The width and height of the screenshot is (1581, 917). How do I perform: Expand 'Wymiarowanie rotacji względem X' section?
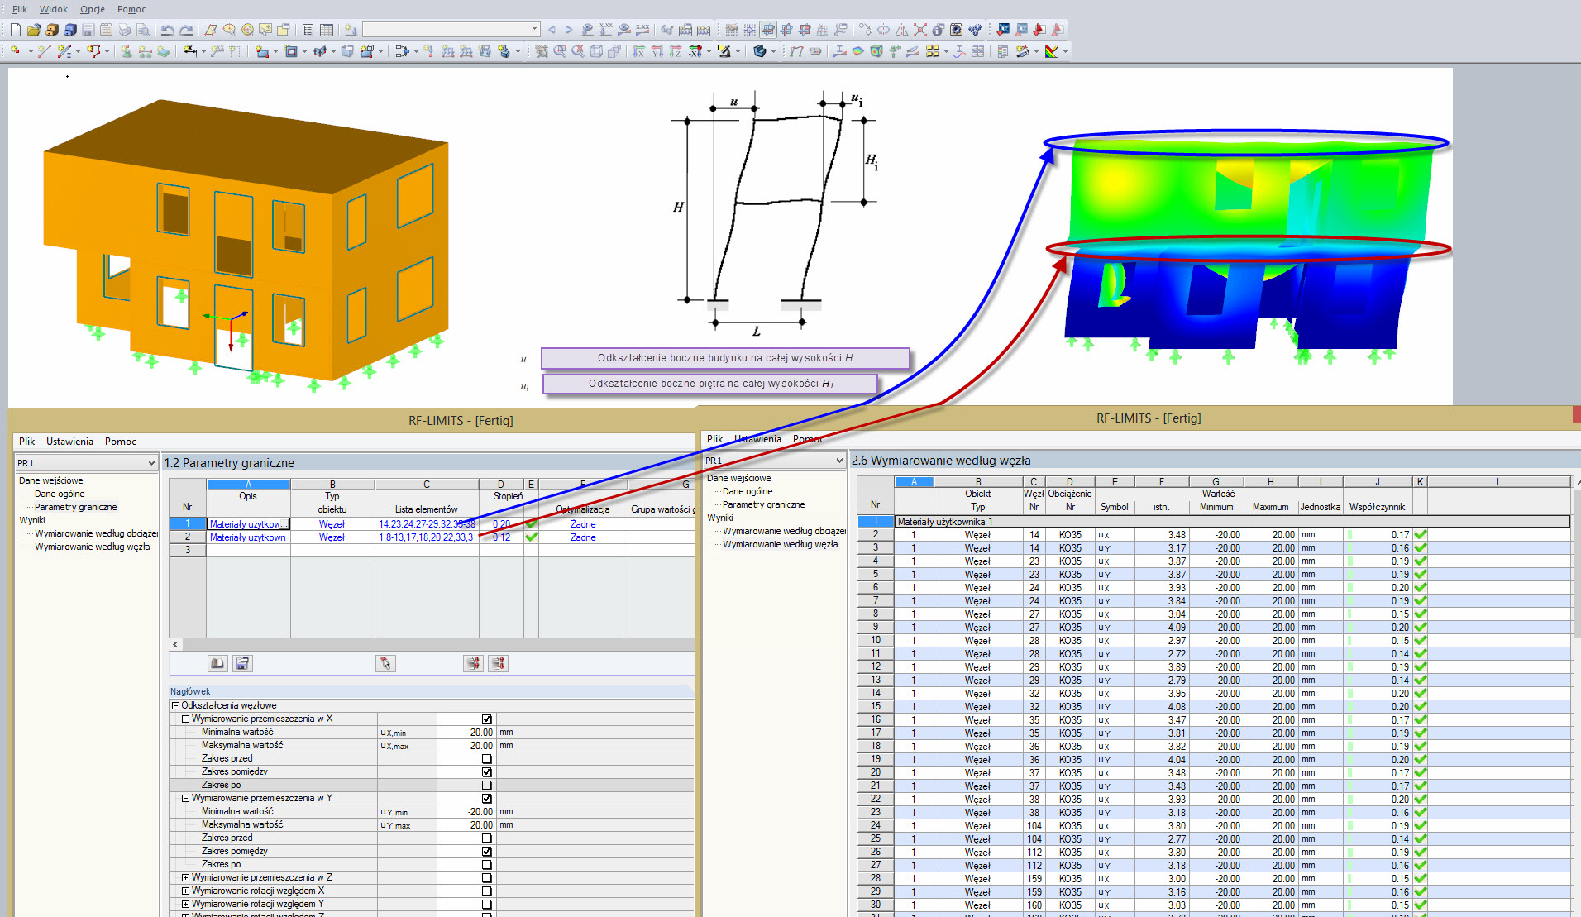point(186,891)
